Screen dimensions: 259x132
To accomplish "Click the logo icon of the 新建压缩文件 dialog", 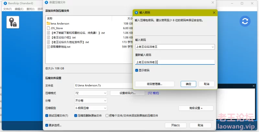I will [46, 2].
